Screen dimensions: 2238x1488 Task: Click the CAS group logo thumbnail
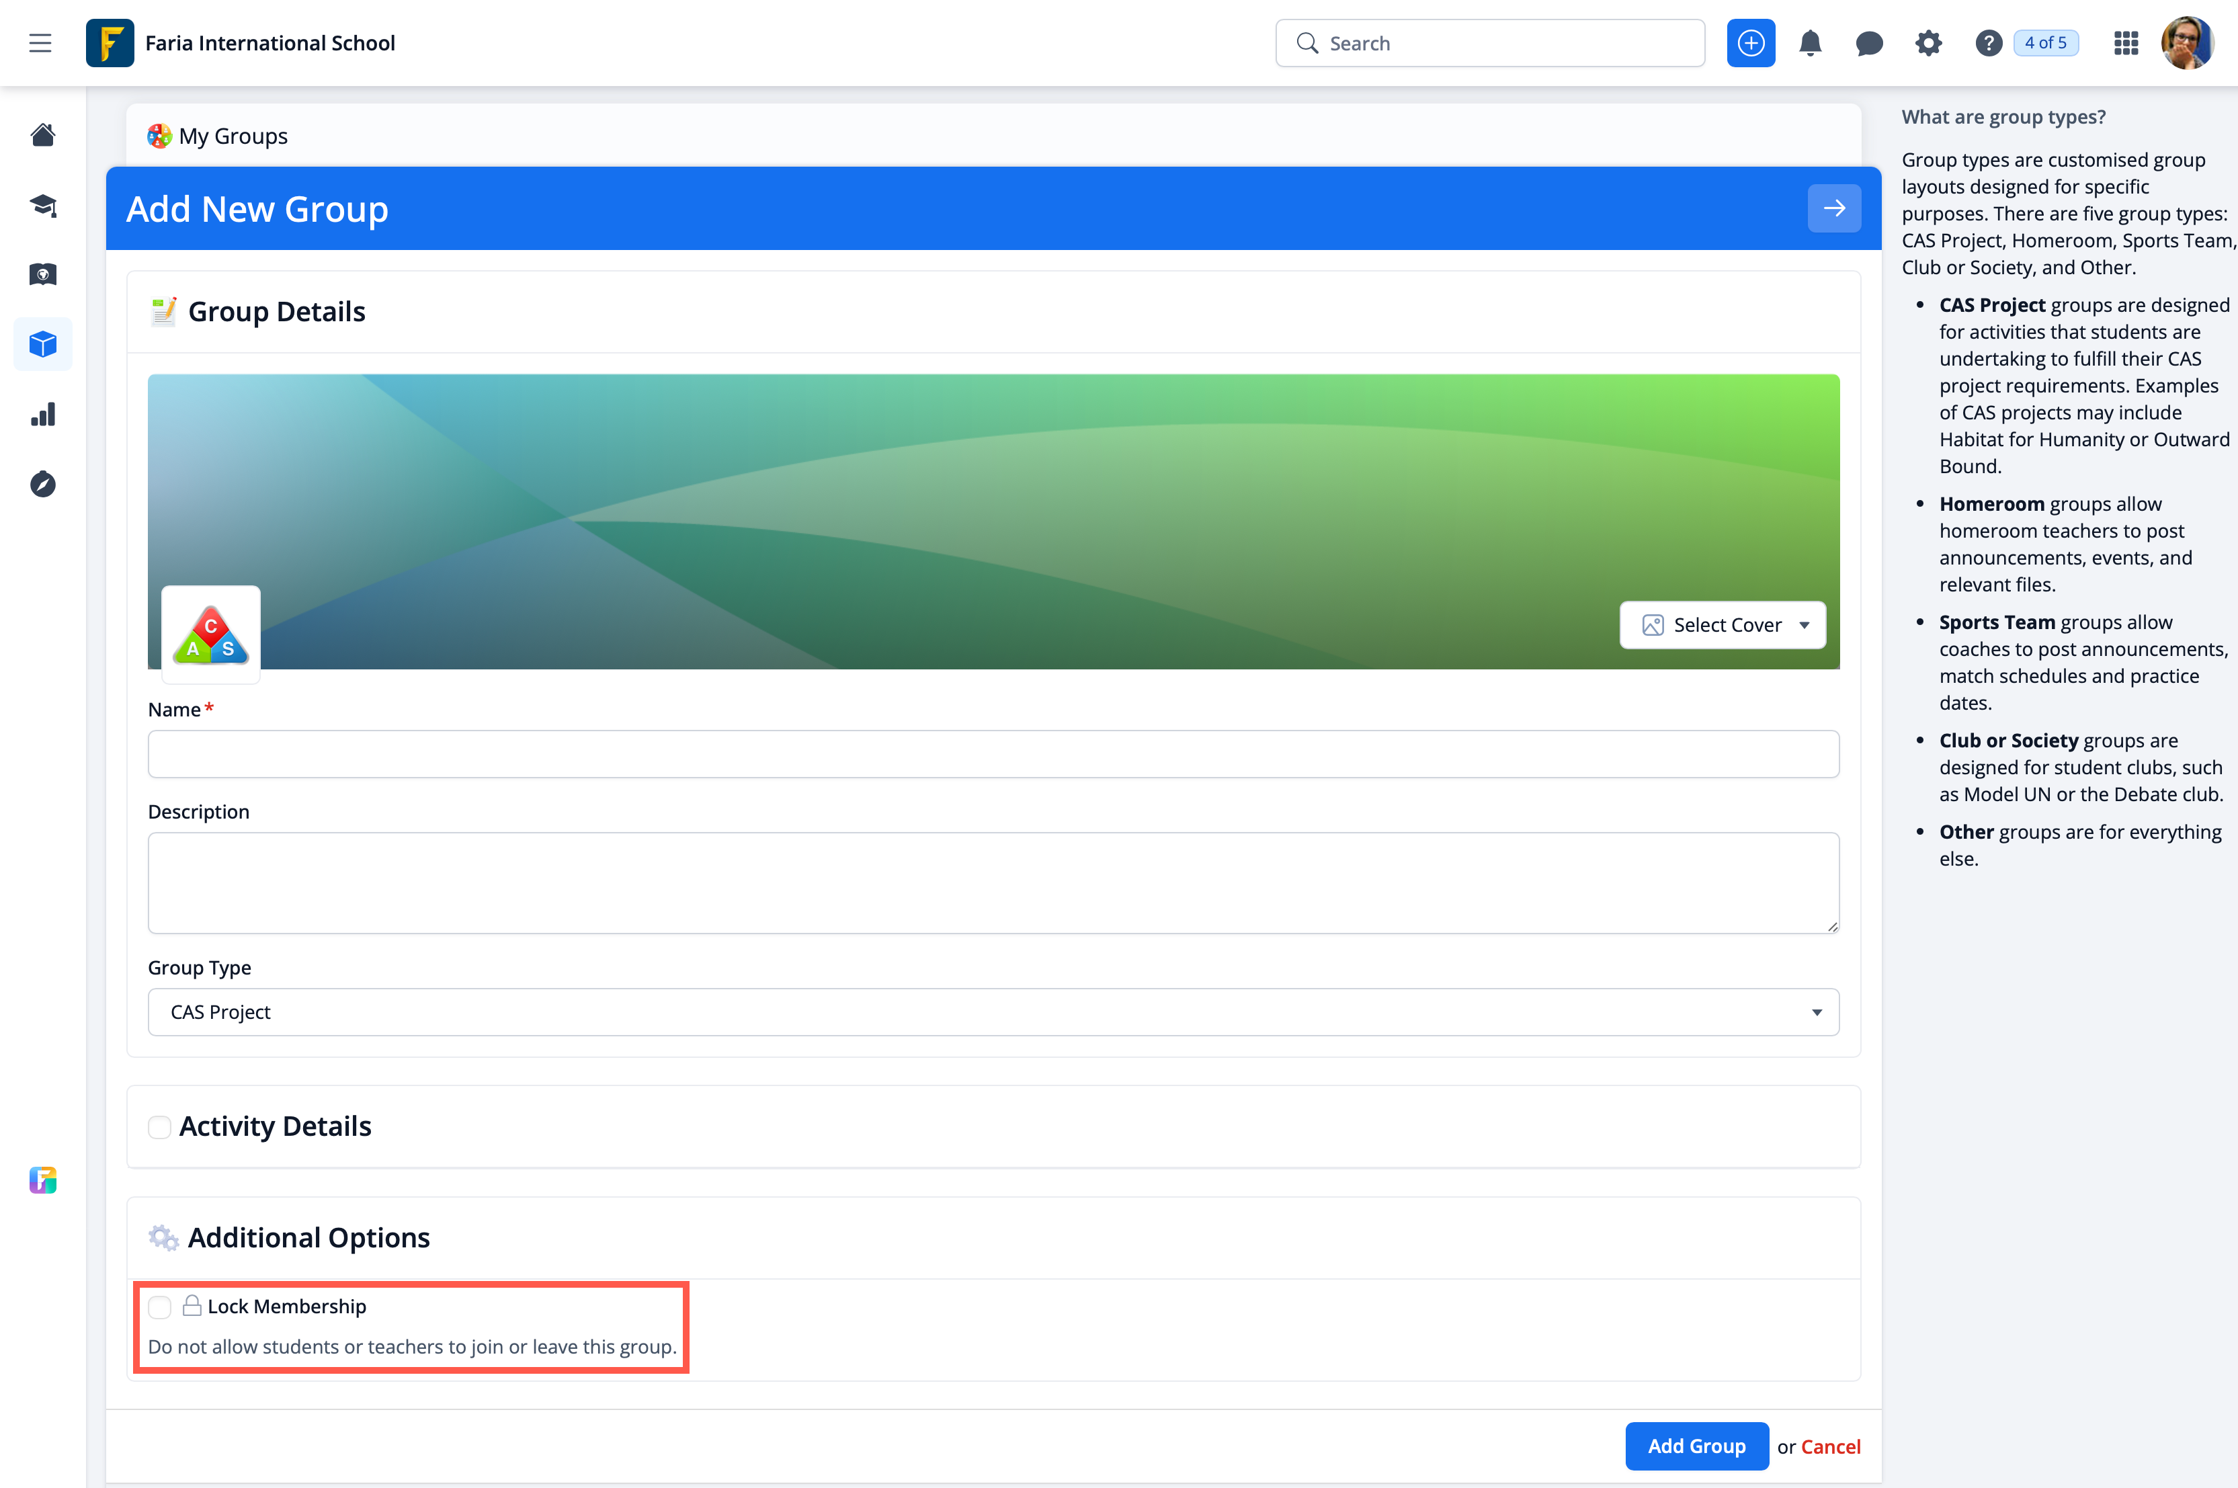coord(210,634)
